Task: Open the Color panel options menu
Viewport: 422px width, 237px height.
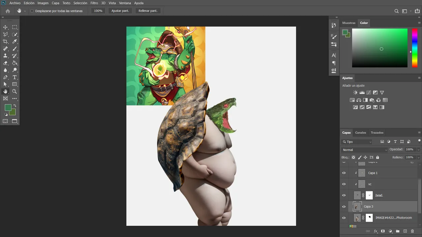Action: (x=419, y=23)
